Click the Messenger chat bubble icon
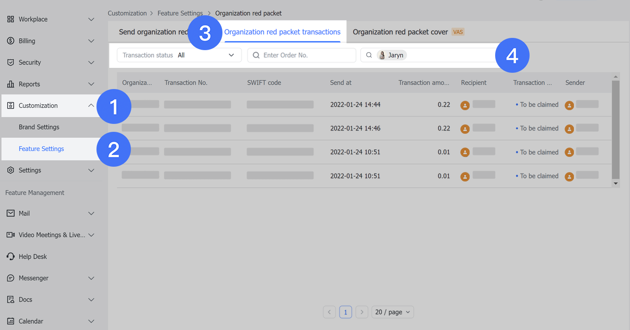This screenshot has width=630, height=330. [10, 278]
